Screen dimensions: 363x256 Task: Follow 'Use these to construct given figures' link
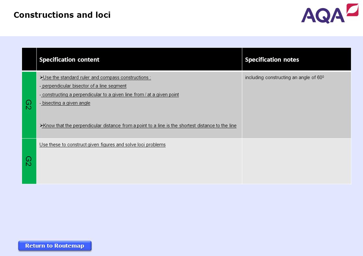[x=102, y=145]
